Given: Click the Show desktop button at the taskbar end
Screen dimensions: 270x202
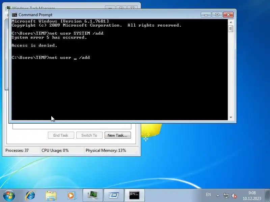Looking at the screenshot, I should pos(267,195).
